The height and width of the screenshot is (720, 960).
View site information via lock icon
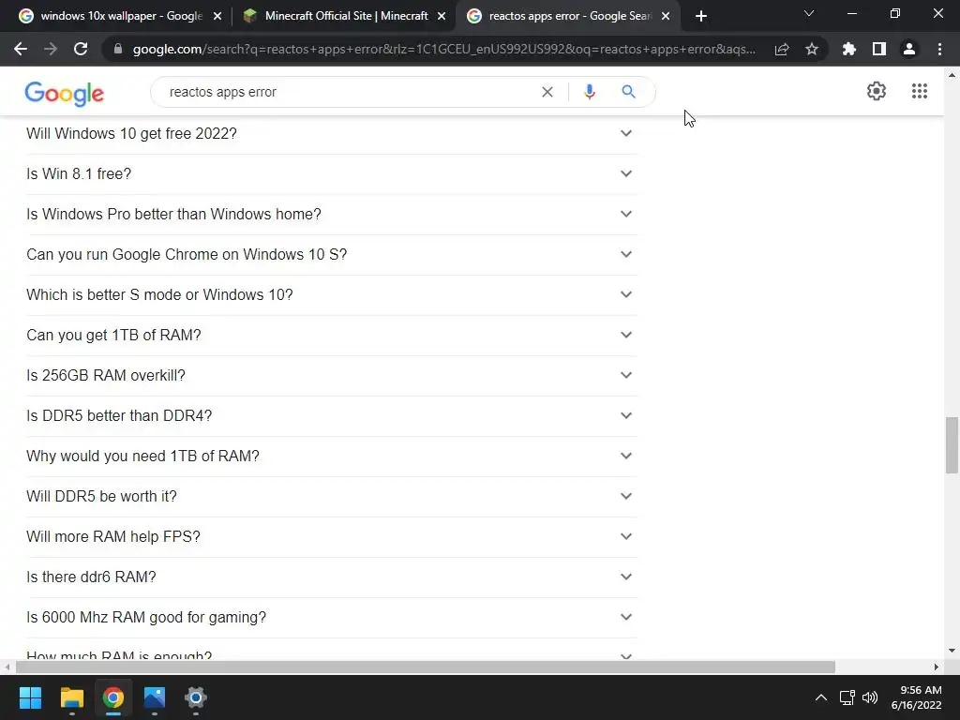click(118, 49)
